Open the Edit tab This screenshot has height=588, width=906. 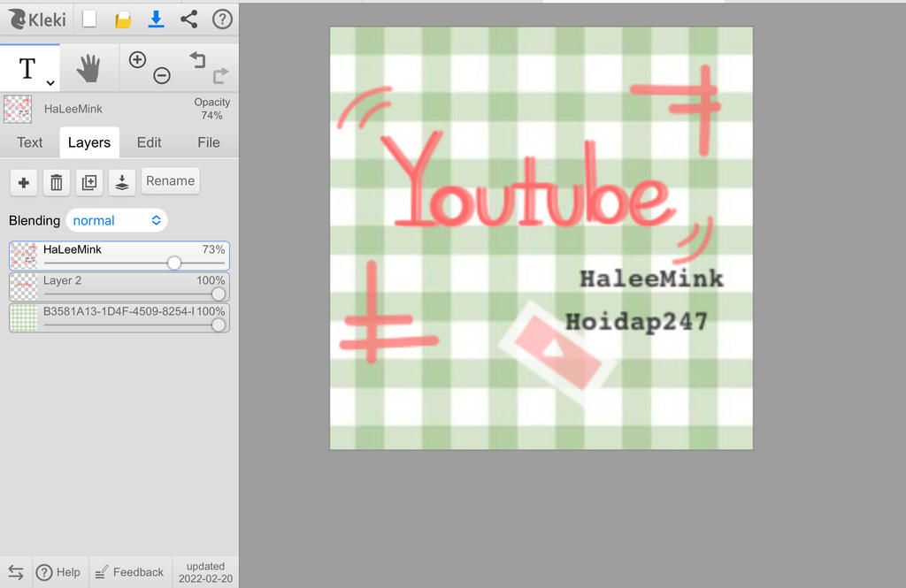click(149, 142)
